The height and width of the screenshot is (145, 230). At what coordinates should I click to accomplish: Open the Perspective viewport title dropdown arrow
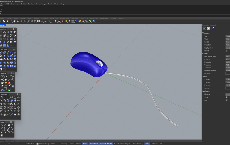pyautogui.click(x=5, y=25)
